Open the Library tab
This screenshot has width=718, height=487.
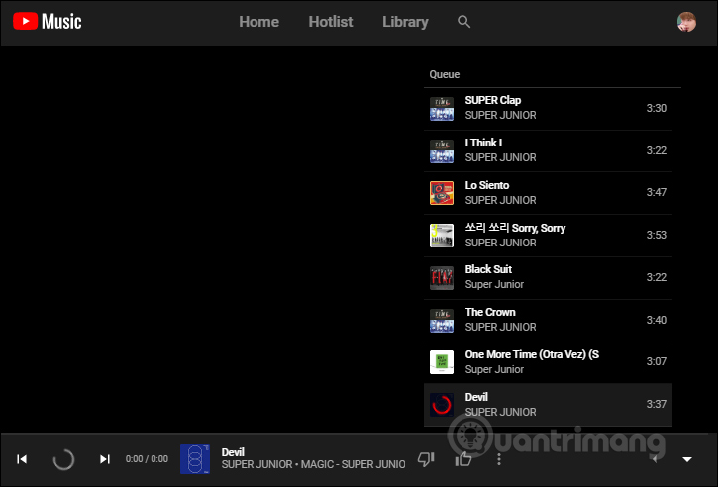pos(405,22)
